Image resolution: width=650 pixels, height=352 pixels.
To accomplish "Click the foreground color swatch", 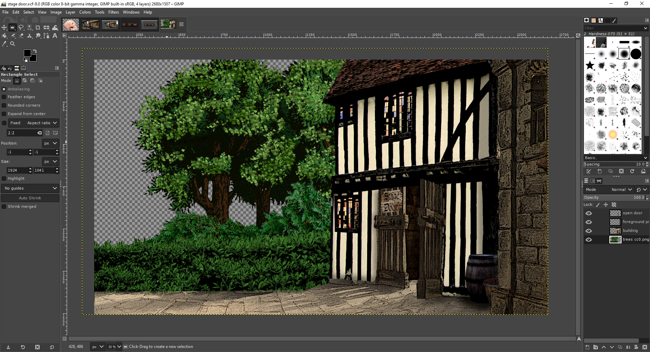I will click(27, 53).
